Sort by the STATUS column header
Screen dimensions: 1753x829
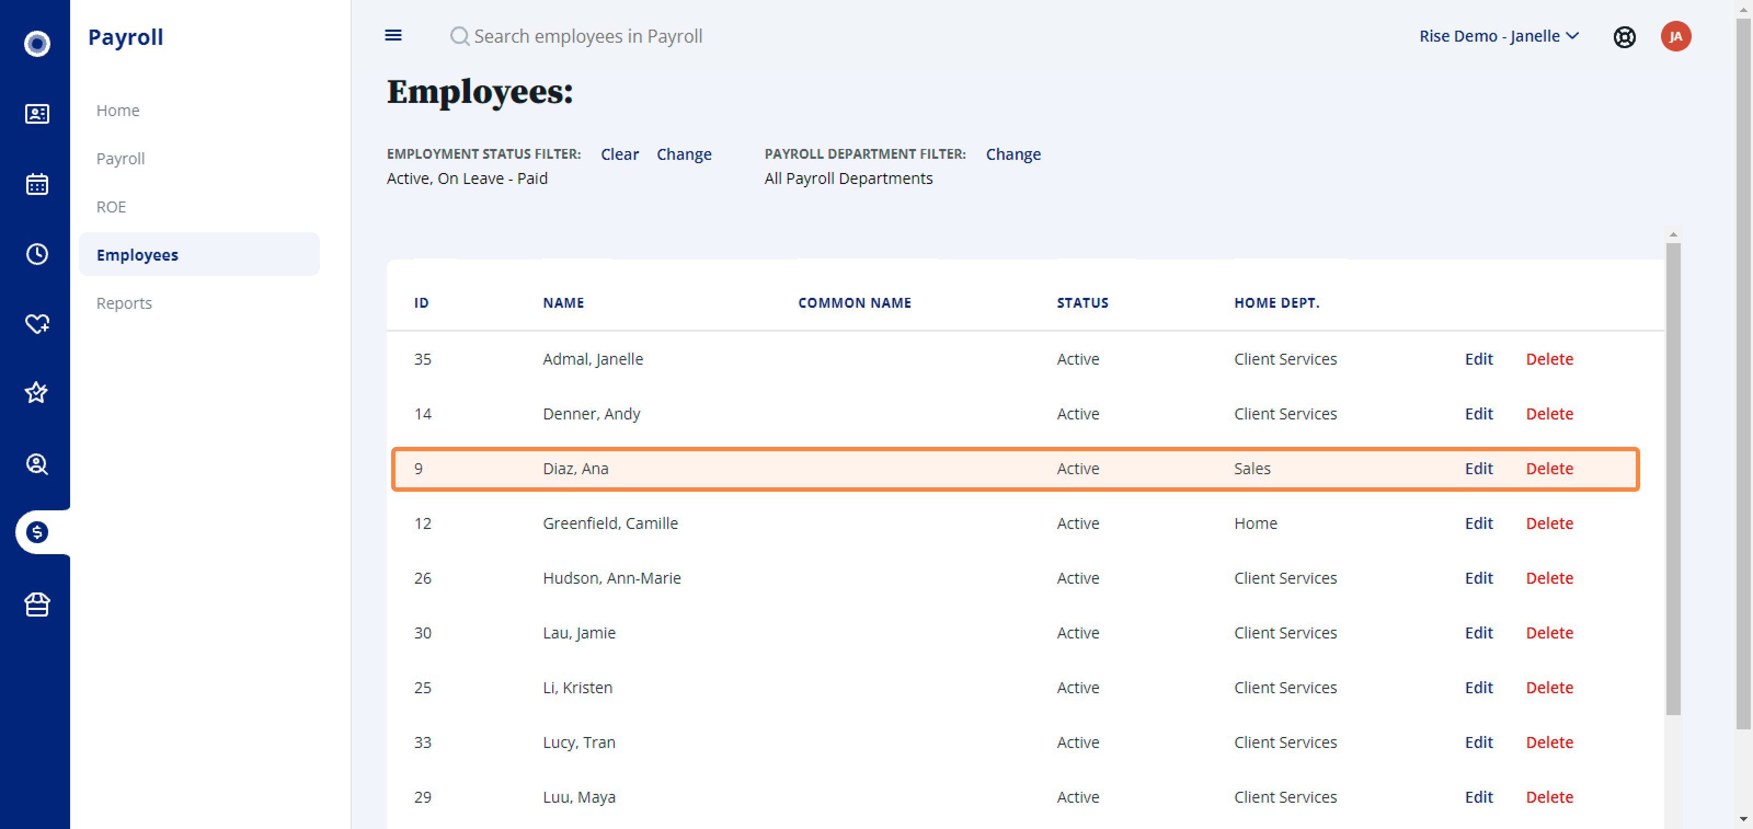1082,303
